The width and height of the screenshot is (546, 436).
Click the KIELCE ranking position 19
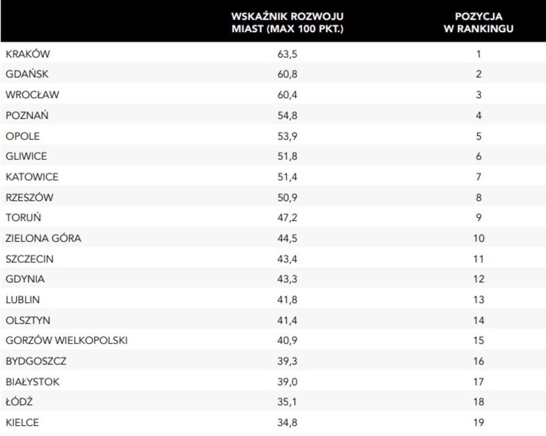(478, 423)
